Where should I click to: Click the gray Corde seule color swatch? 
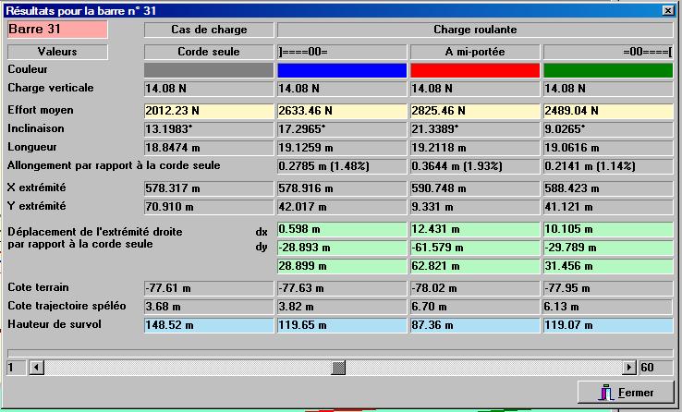(209, 70)
